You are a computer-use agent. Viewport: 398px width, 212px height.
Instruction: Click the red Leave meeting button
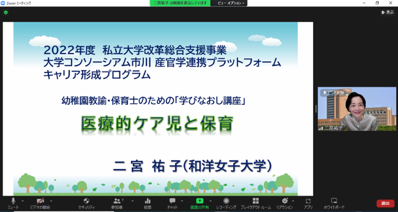tap(386, 203)
